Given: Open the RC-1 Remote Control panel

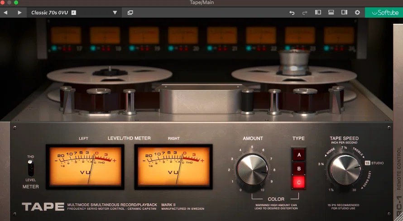Looking at the screenshot, I should pos(398,123).
